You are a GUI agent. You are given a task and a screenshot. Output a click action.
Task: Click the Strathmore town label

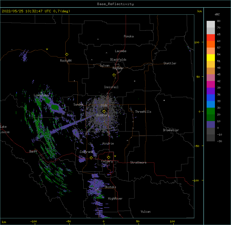[138, 162]
